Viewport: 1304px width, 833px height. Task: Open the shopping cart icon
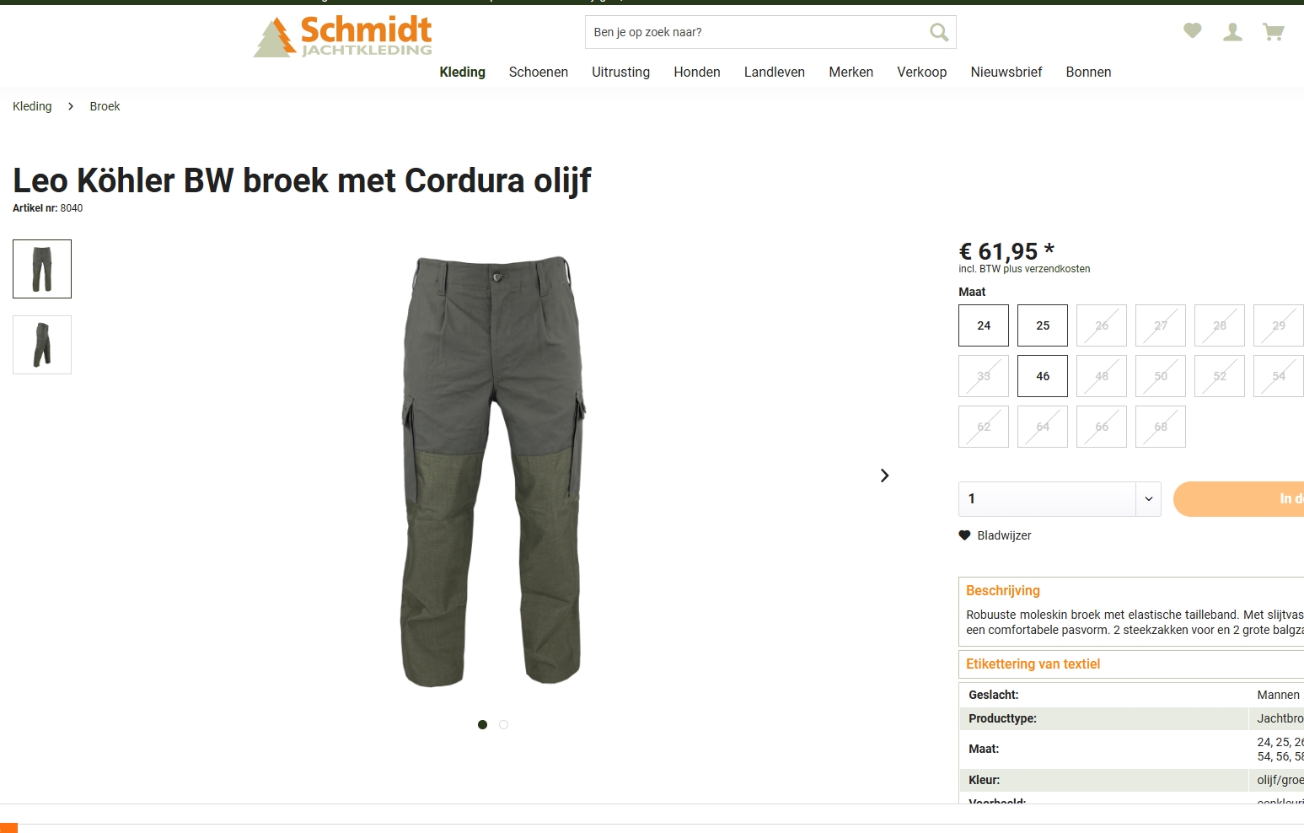[1273, 32]
